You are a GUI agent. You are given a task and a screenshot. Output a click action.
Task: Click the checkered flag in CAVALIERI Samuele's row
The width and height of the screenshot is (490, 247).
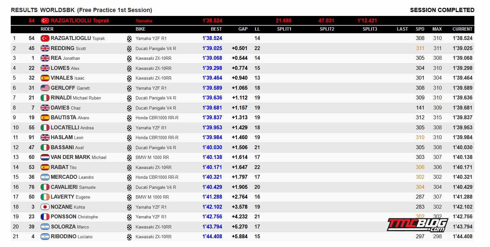tap(129, 187)
